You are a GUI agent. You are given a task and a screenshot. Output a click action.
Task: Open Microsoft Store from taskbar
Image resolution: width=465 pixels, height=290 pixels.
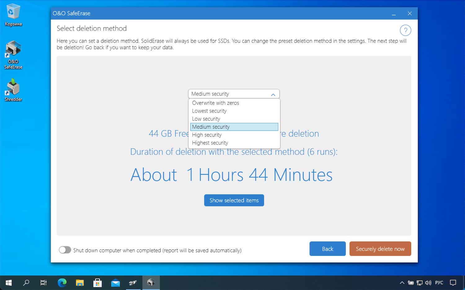[x=98, y=283]
